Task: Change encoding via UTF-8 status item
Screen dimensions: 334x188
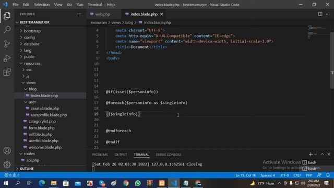Action: pyautogui.click(x=284, y=175)
